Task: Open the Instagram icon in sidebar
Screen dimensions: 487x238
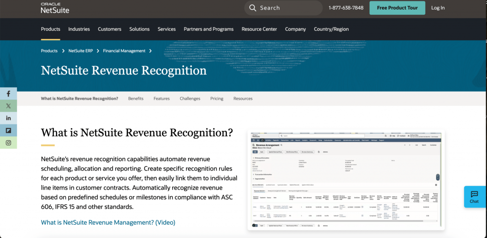Action: [9, 143]
